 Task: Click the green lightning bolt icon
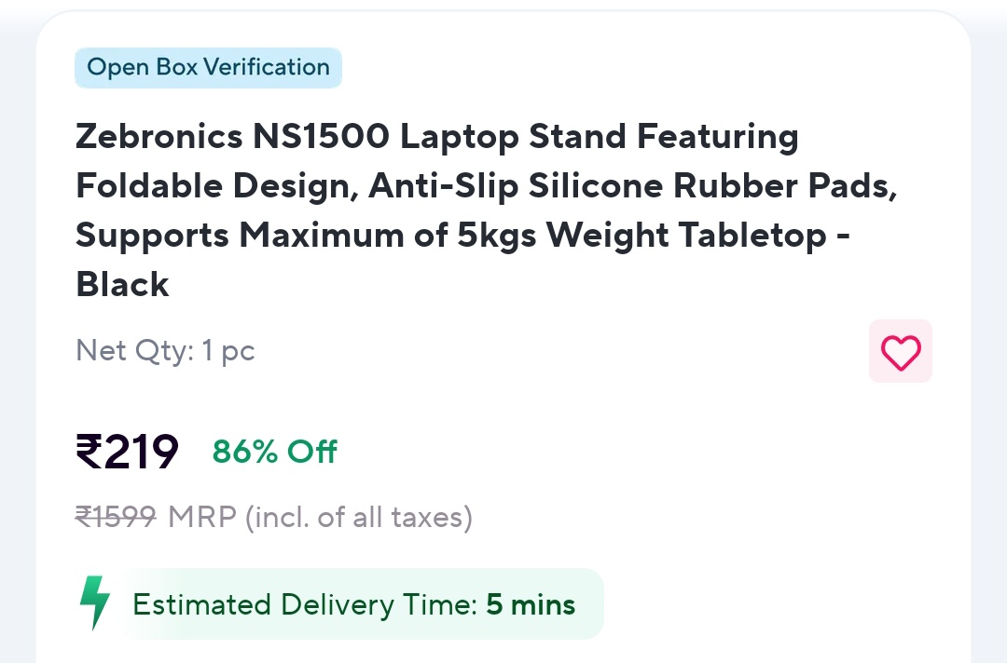point(94,603)
